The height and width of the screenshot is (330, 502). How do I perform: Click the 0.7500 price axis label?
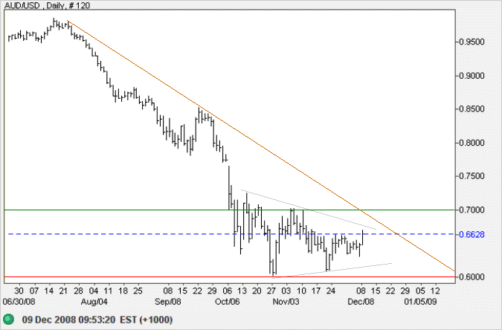click(x=472, y=176)
